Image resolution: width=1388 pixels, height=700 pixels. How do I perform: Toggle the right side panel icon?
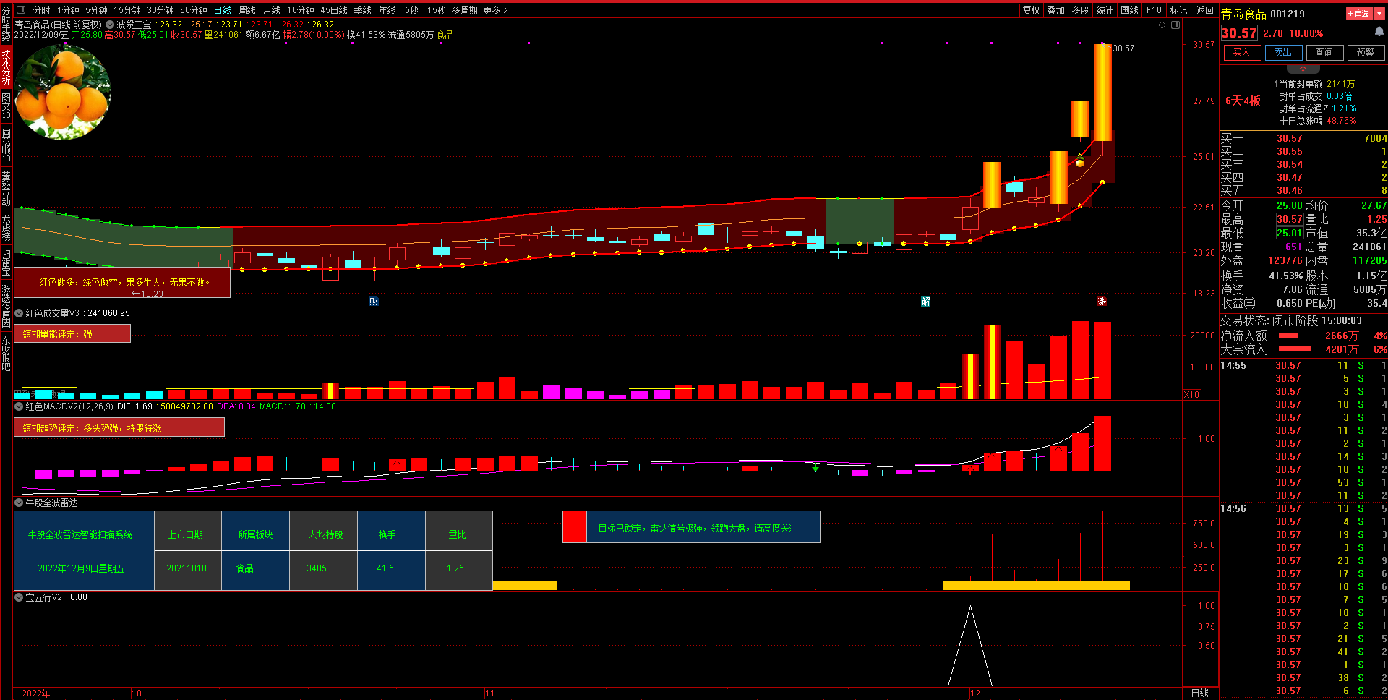tap(1175, 25)
